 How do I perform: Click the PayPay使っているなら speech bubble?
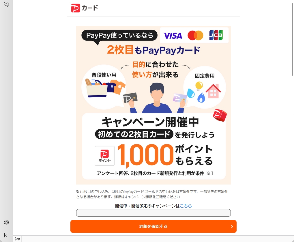click(x=119, y=35)
